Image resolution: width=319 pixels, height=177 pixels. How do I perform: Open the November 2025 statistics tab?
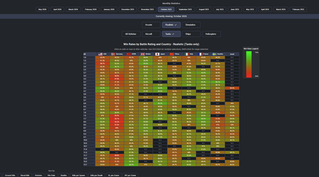coord(147,9)
